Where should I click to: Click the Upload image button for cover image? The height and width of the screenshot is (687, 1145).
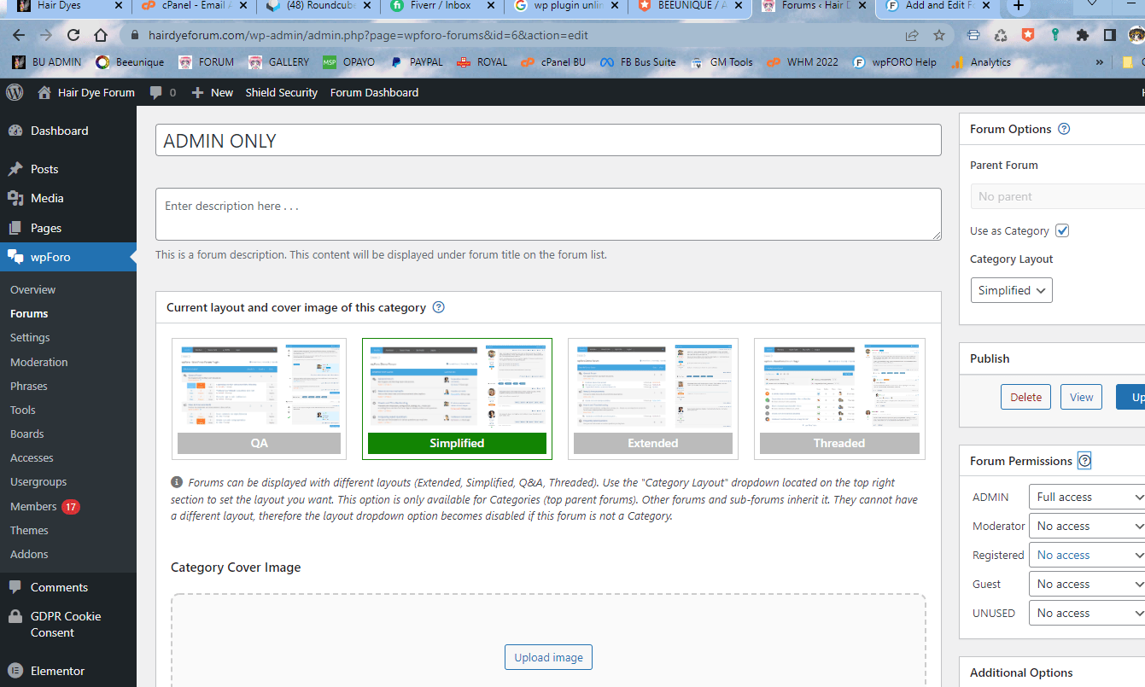(x=548, y=657)
